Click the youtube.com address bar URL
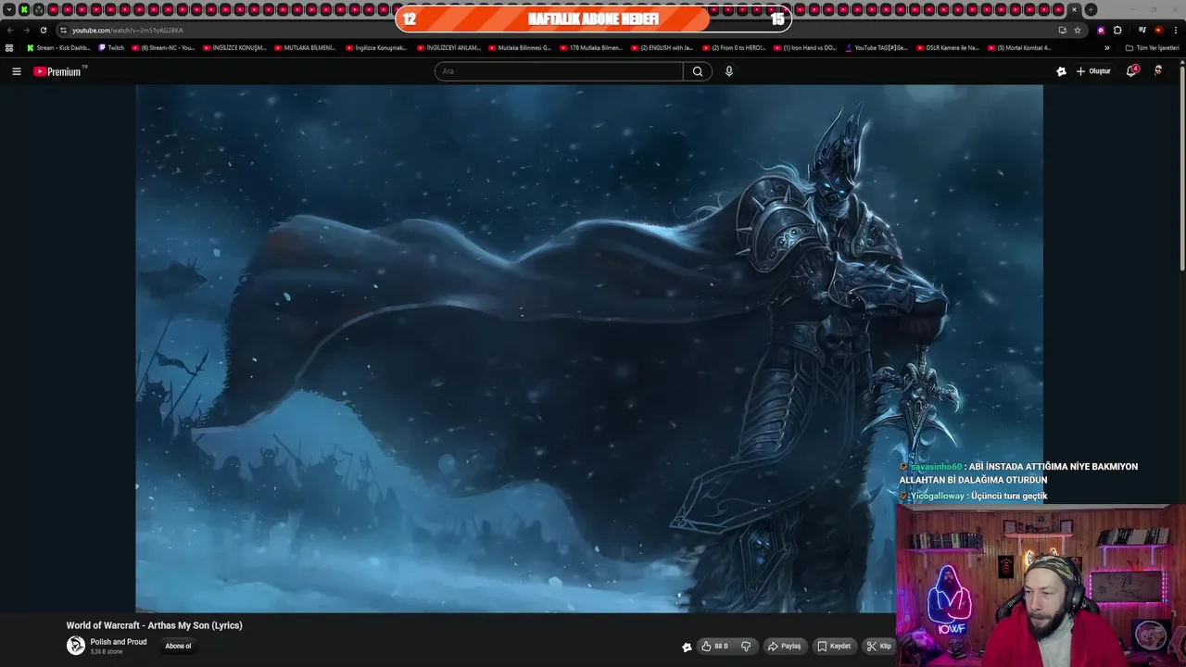The image size is (1186, 667). (128, 31)
